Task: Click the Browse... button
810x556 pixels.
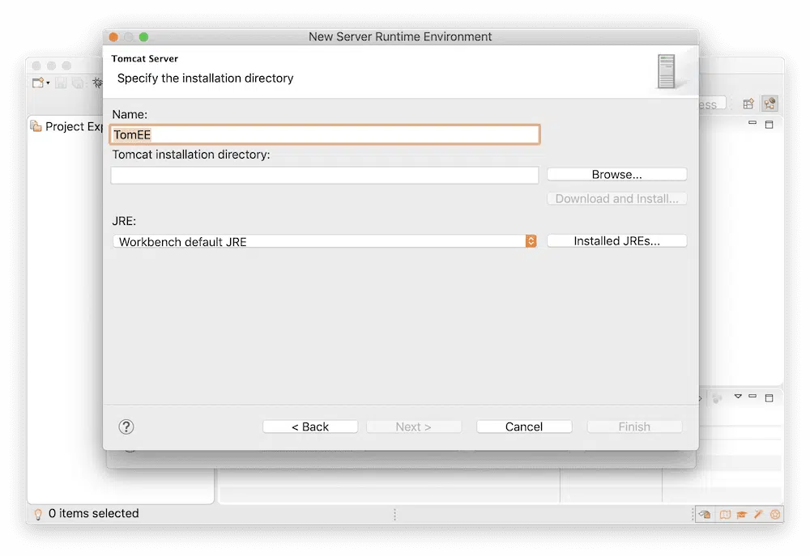Action: click(616, 175)
